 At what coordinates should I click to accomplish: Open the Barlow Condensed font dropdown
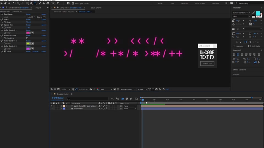[241, 13]
